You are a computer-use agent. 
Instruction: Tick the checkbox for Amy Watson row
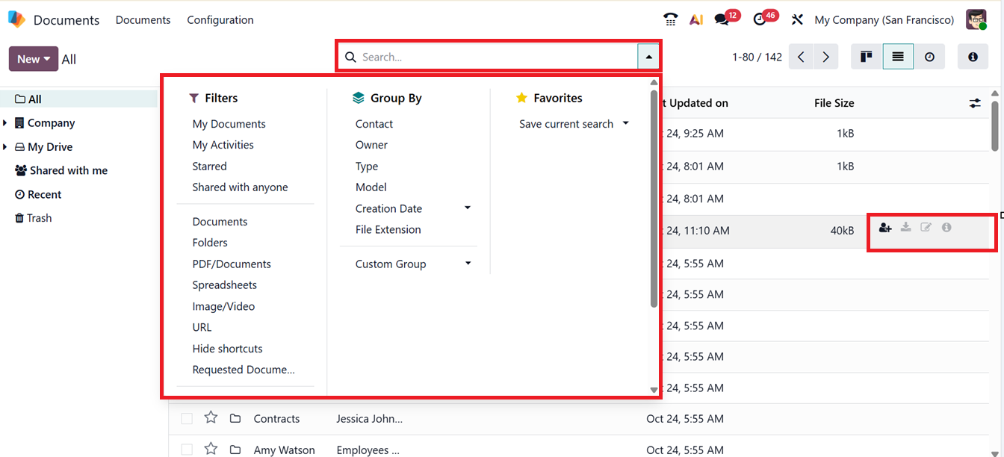(187, 450)
